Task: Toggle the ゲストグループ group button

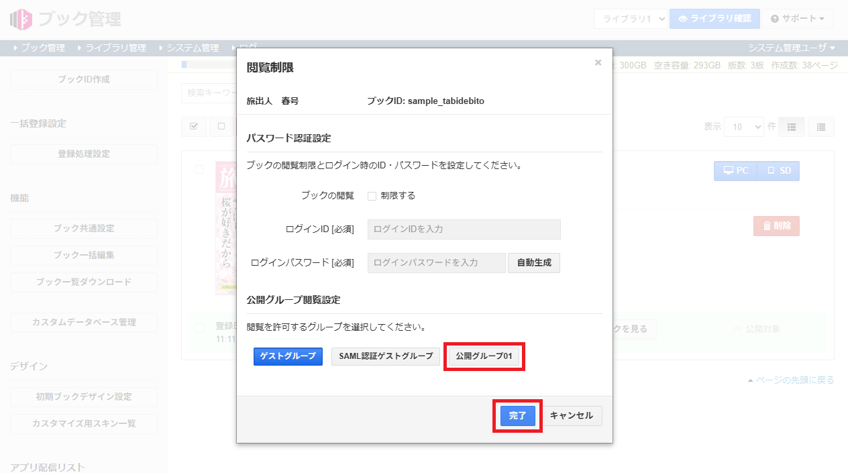Action: click(x=288, y=356)
